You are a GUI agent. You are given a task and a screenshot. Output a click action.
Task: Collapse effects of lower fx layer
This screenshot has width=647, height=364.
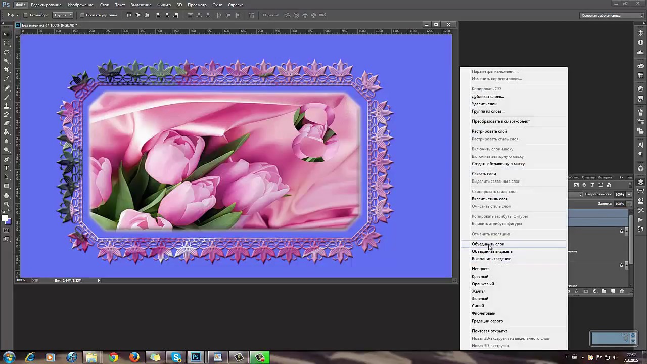coord(627,265)
